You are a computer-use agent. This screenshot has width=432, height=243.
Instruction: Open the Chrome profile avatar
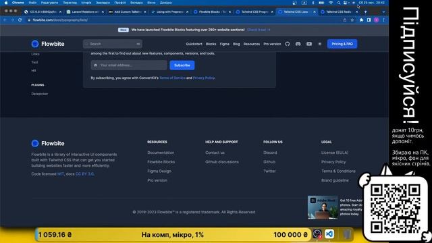377,20
